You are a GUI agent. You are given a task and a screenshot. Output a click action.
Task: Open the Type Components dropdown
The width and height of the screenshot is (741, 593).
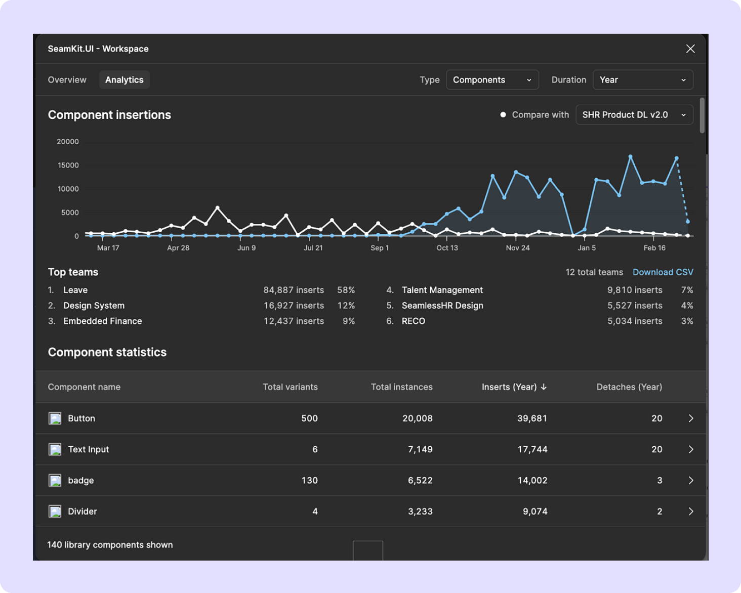click(x=492, y=80)
